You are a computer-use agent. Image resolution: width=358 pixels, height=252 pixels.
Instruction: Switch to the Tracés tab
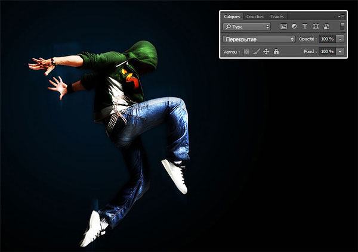click(277, 17)
